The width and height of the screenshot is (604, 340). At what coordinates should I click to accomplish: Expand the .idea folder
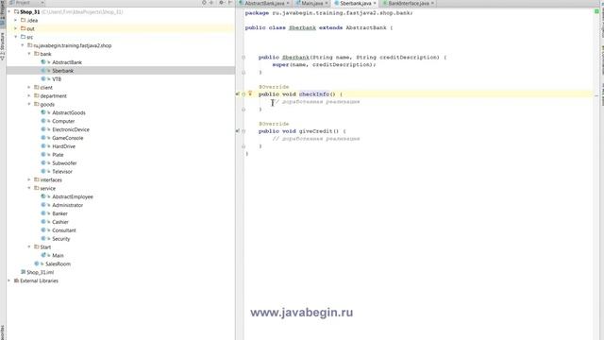click(16, 20)
